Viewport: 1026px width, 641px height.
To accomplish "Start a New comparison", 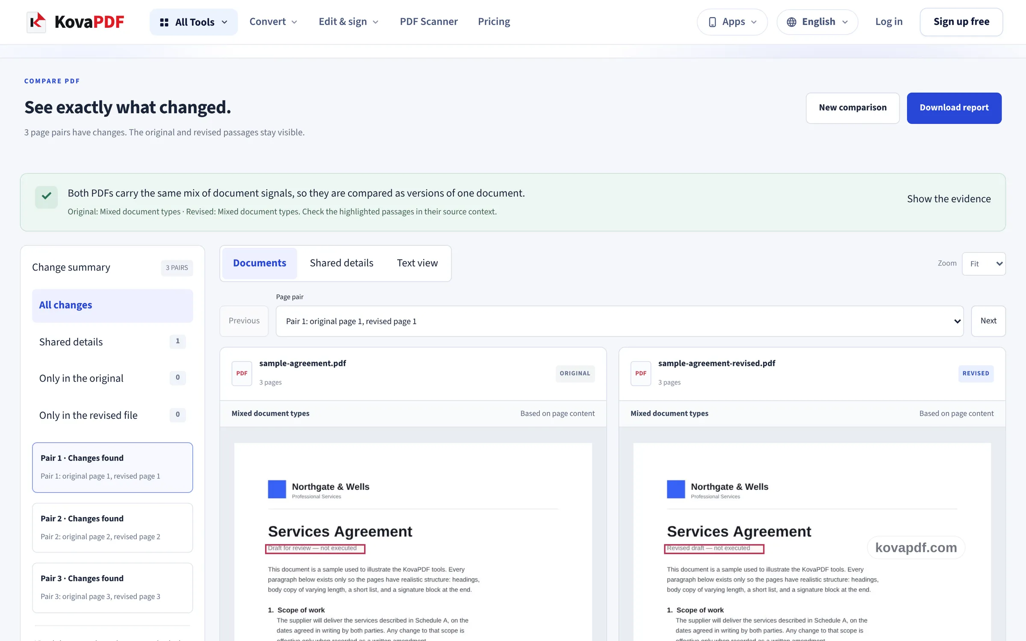I will [x=853, y=108].
